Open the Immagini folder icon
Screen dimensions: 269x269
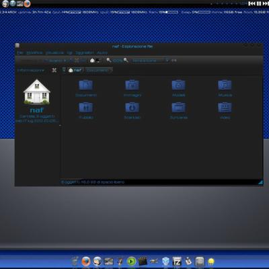[x=132, y=85]
